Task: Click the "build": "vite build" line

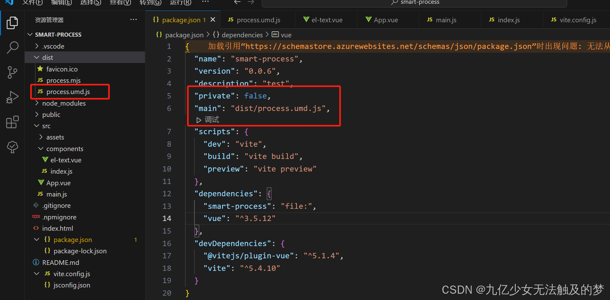Action: (x=253, y=156)
